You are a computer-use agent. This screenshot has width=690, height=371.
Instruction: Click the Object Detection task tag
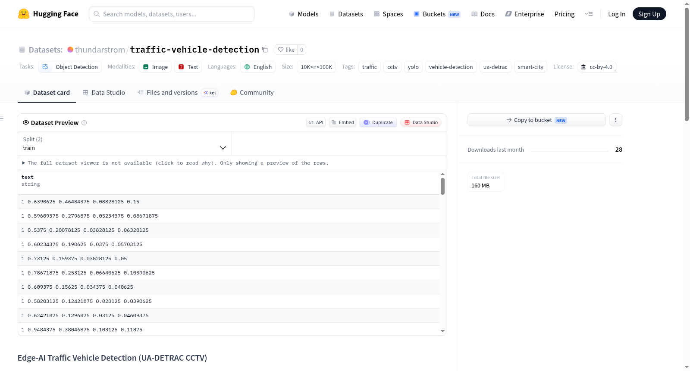pos(70,67)
